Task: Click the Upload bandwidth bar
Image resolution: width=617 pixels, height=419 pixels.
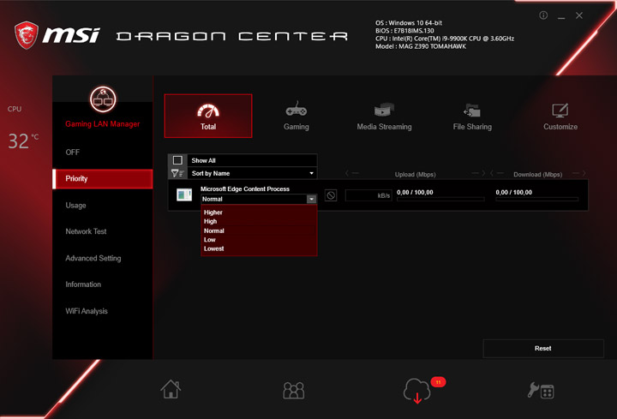Action: point(440,200)
